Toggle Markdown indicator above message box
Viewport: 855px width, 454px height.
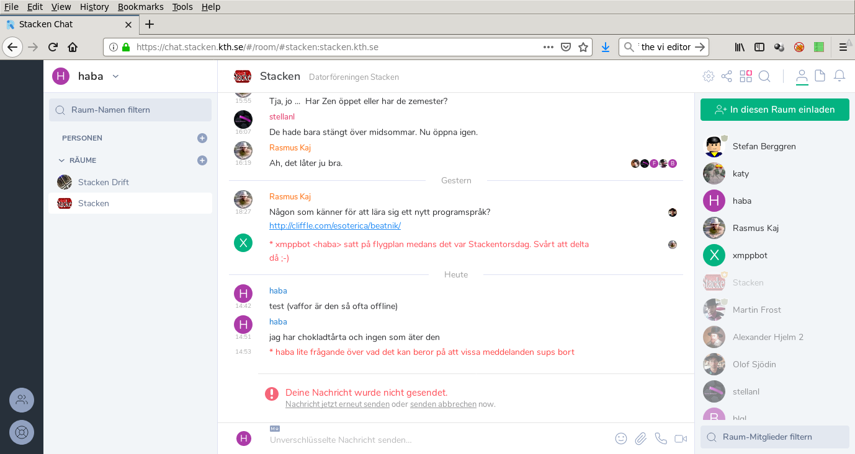pos(275,428)
